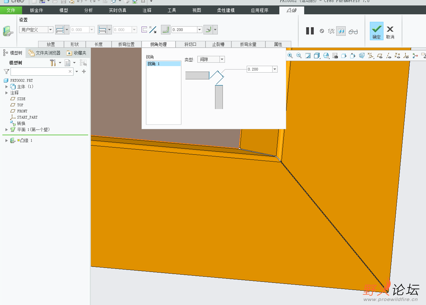The image size is (426, 305).
Task: Switch to the 模型 ribbon tab
Action: tap(64, 10)
